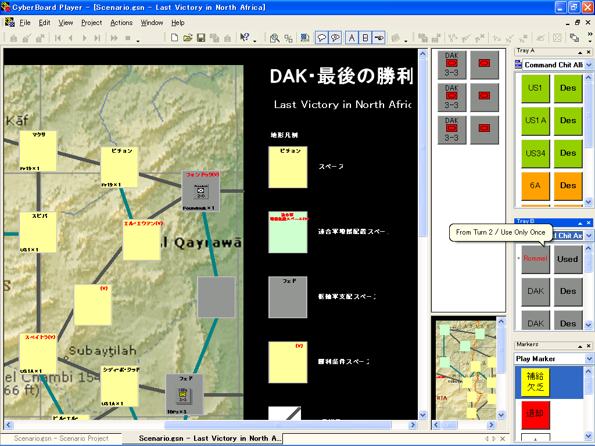The image size is (595, 446).
Task: Open the Actions menu
Action: [x=121, y=23]
